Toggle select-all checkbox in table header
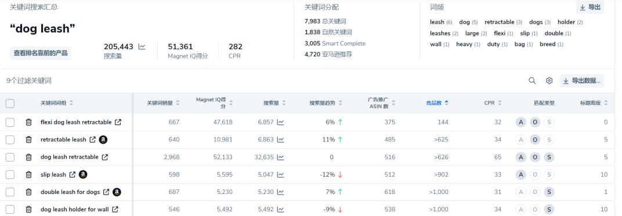The width and height of the screenshot is (622, 216). [x=10, y=104]
